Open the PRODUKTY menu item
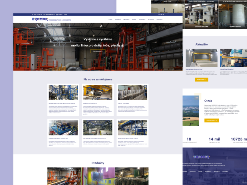 click(126, 19)
